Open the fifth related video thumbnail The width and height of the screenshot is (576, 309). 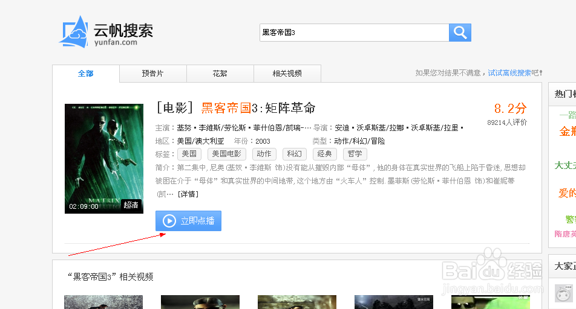click(491, 302)
